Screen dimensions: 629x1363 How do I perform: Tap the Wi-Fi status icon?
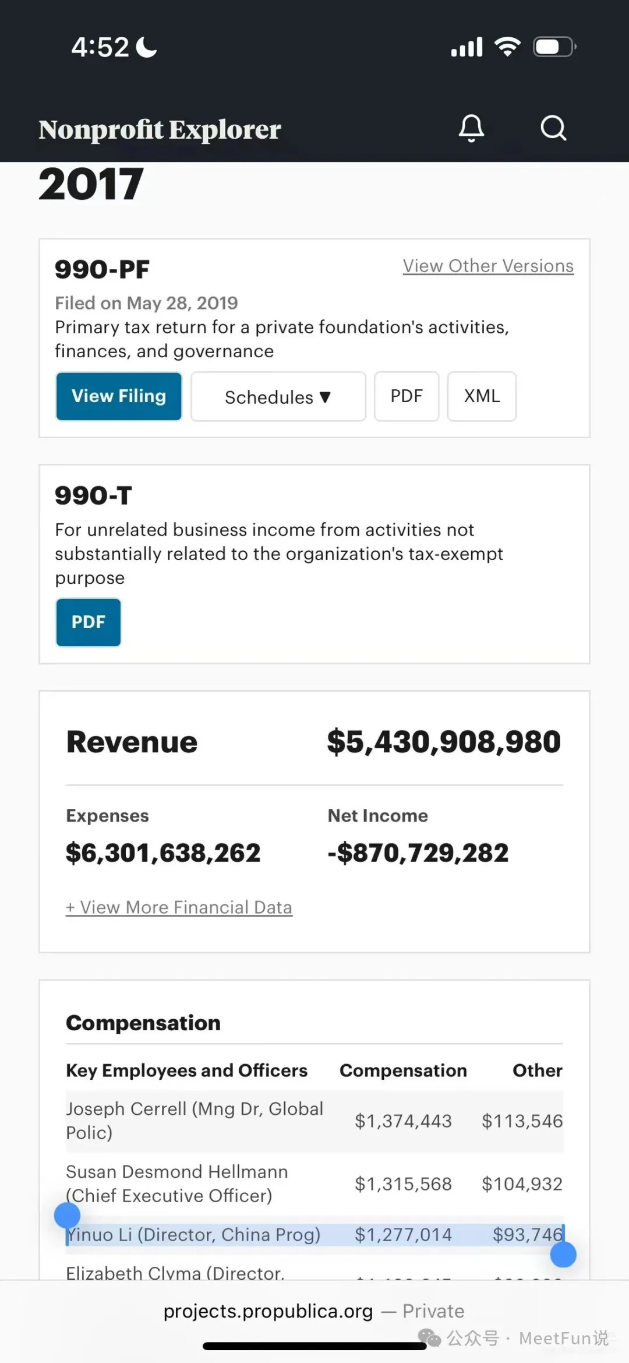coord(507,47)
